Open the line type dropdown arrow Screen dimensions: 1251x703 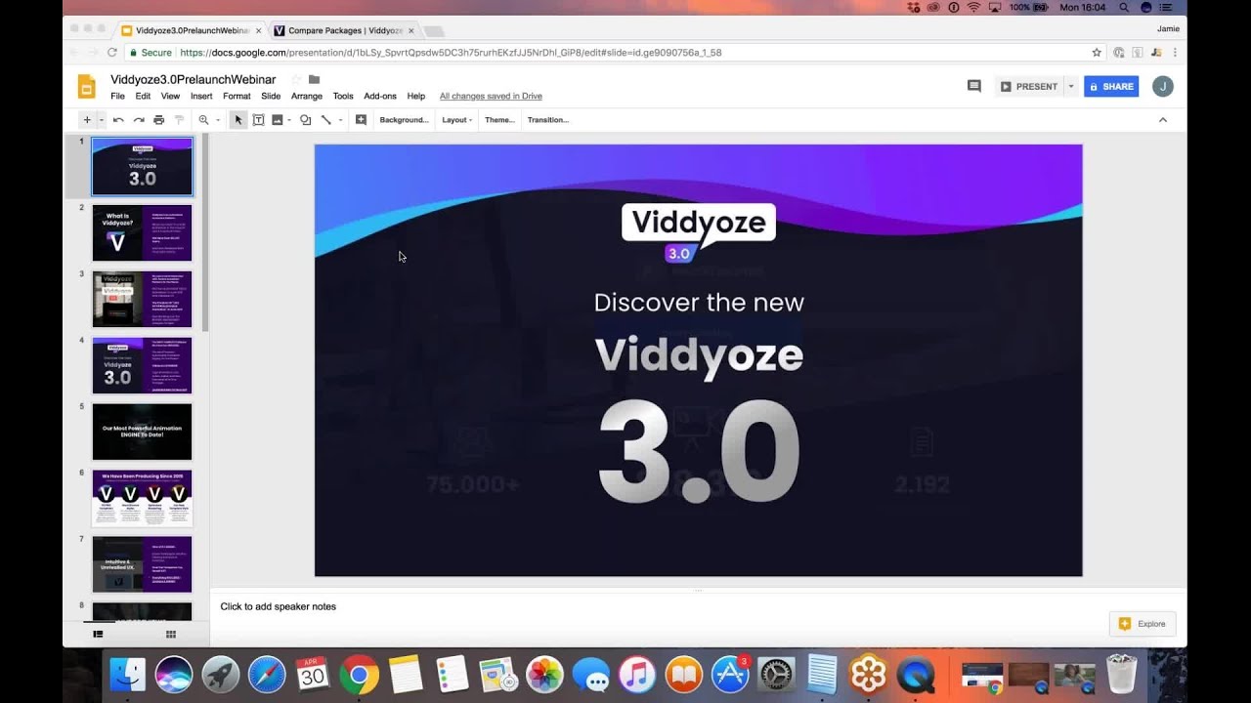coord(340,120)
